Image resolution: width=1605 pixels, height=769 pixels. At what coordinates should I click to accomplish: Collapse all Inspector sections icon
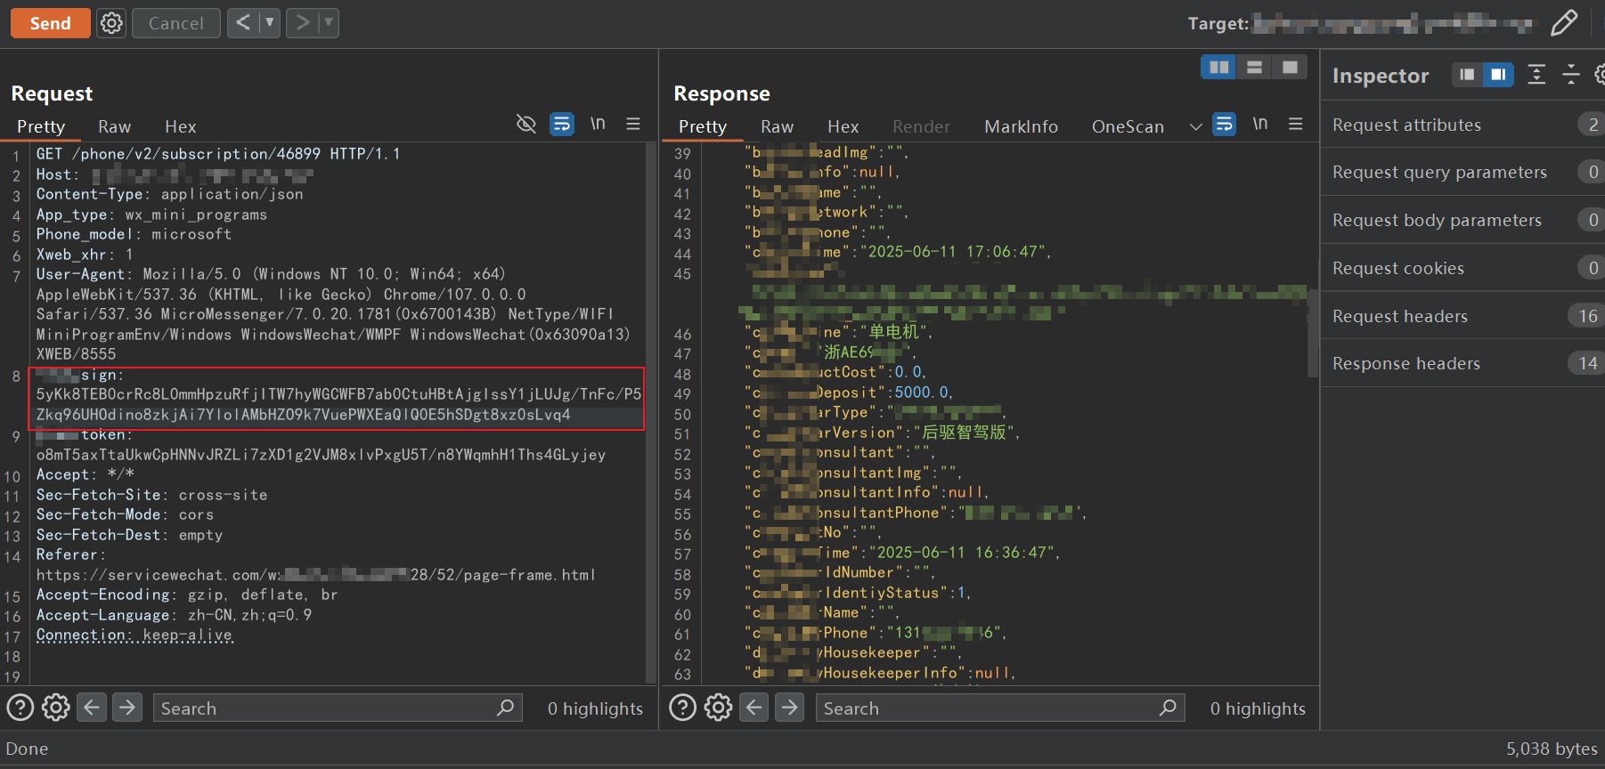[1571, 75]
